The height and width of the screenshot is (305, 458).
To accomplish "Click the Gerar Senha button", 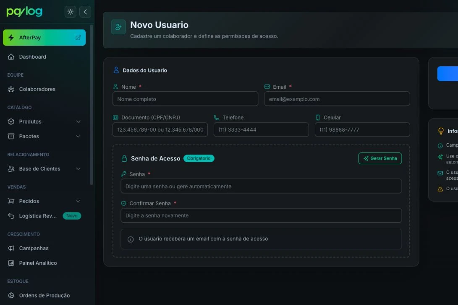I will pyautogui.click(x=380, y=158).
